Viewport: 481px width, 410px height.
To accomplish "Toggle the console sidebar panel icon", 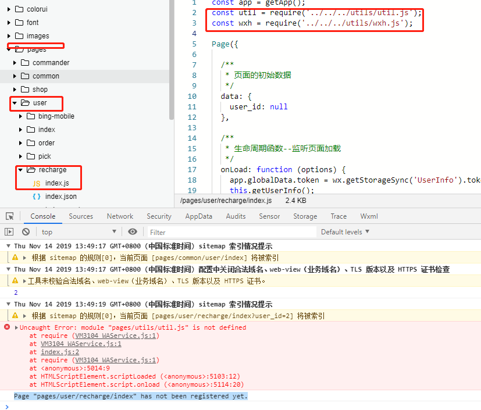I will point(9,232).
